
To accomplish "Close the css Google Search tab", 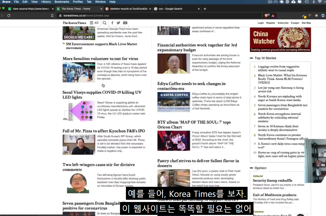I will 199,9.
